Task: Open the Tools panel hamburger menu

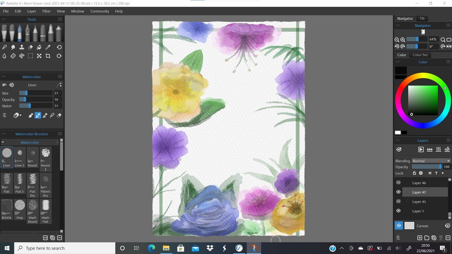Action: pyautogui.click(x=60, y=19)
